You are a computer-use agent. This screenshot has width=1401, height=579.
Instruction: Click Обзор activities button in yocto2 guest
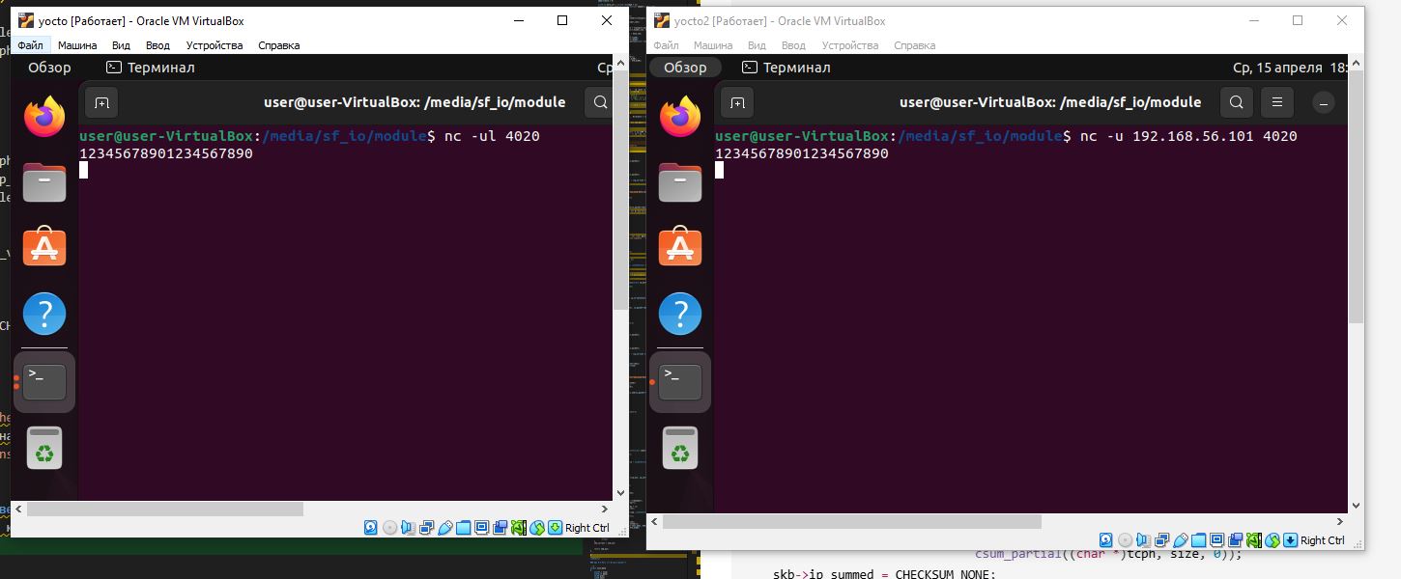[685, 68]
